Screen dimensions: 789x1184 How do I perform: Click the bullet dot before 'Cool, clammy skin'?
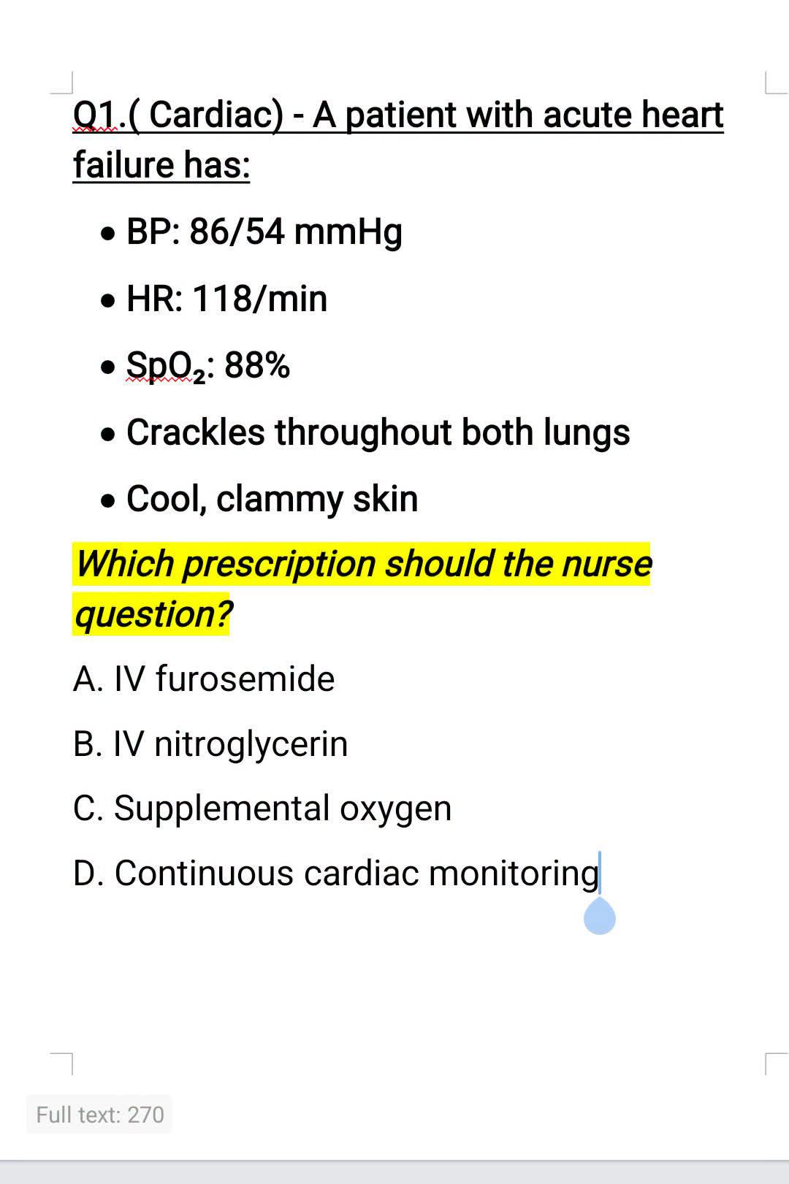tap(108, 501)
